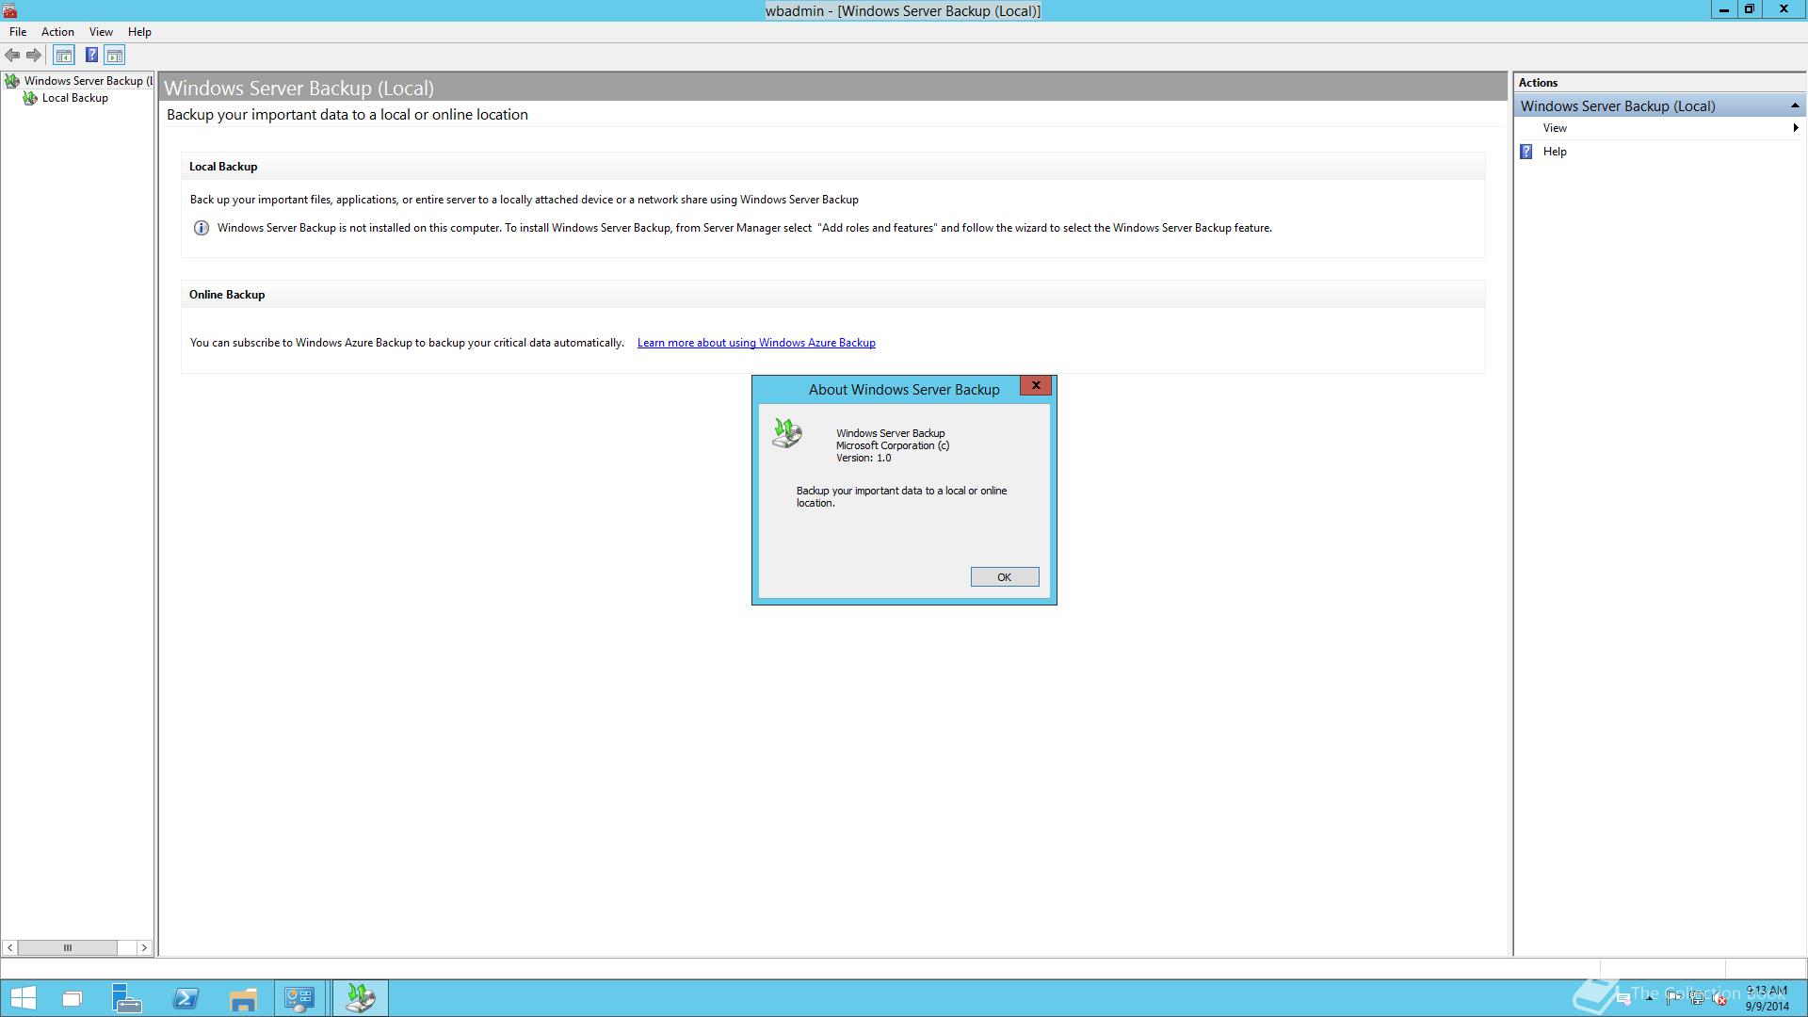Click the Back arrow in the toolbar
The height and width of the screenshot is (1017, 1808).
pyautogui.click(x=12, y=56)
